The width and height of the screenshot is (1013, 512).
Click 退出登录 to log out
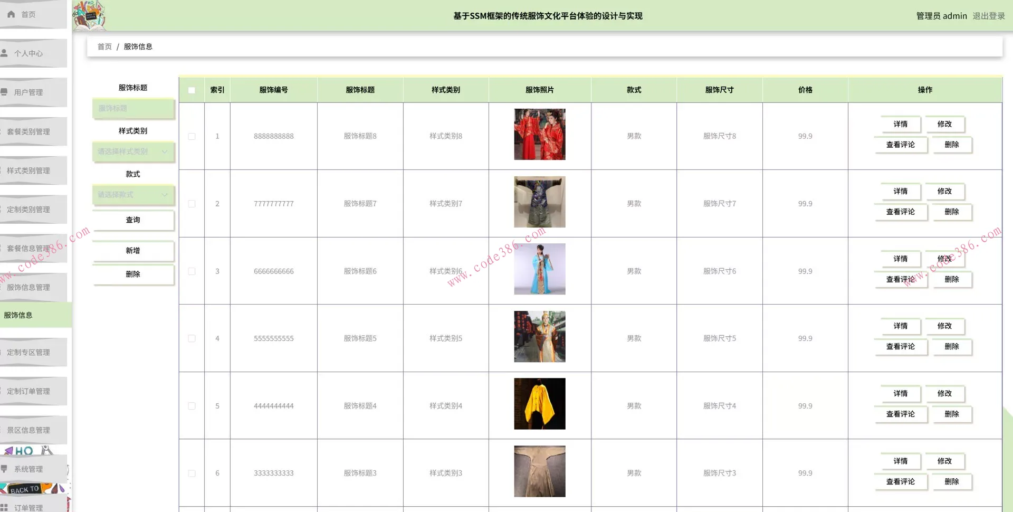tap(989, 16)
